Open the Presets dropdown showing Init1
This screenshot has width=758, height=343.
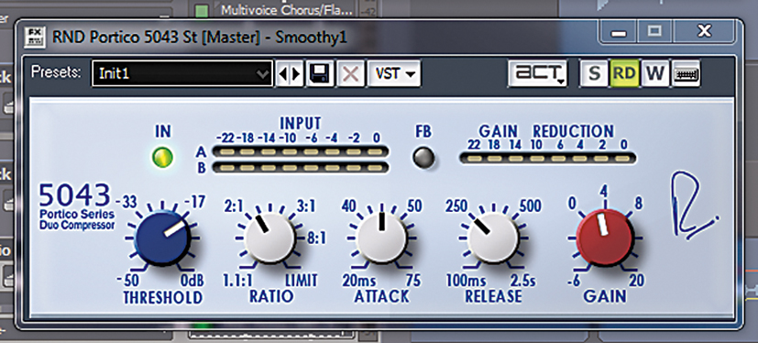tap(181, 73)
